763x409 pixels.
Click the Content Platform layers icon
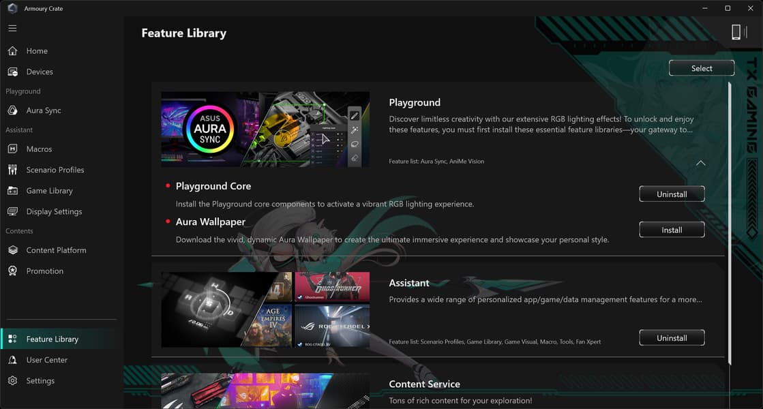click(13, 250)
